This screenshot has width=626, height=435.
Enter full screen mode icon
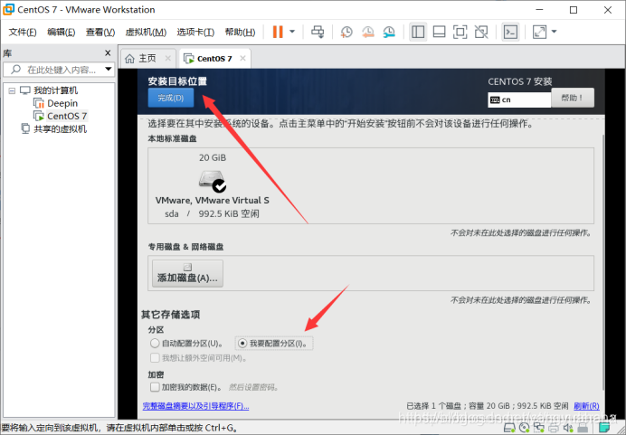tap(460, 32)
